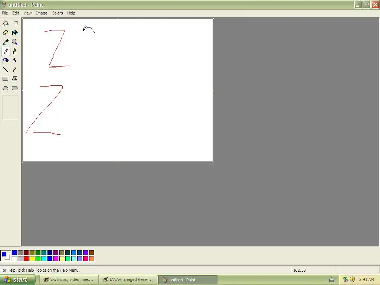Image resolution: width=380 pixels, height=285 pixels.
Task: Select the magenta color swatch
Action: click(56, 259)
